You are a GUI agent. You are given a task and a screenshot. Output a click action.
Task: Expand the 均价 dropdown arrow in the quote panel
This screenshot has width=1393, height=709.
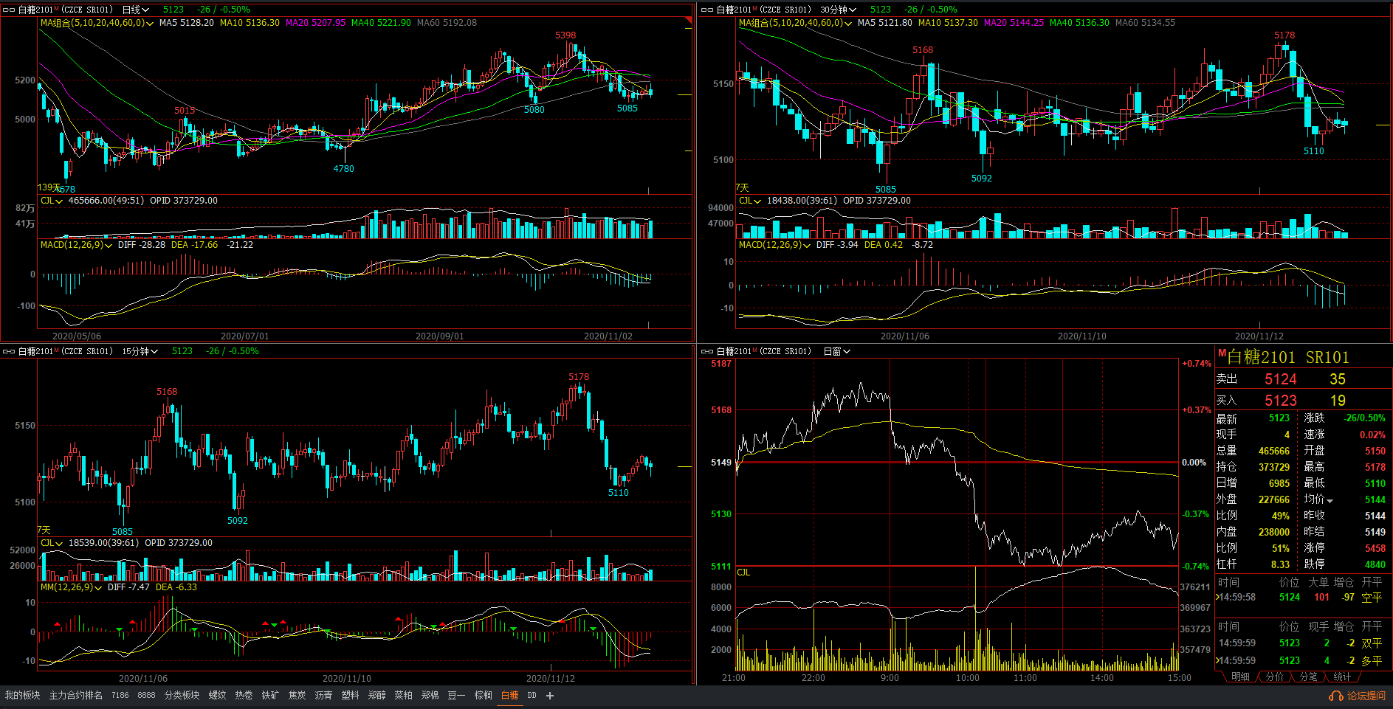point(1330,500)
